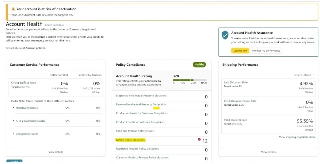This screenshot has height=164, width=320.
Task: Open Received Intellectual Property Complaints
Action: pos(141,104)
